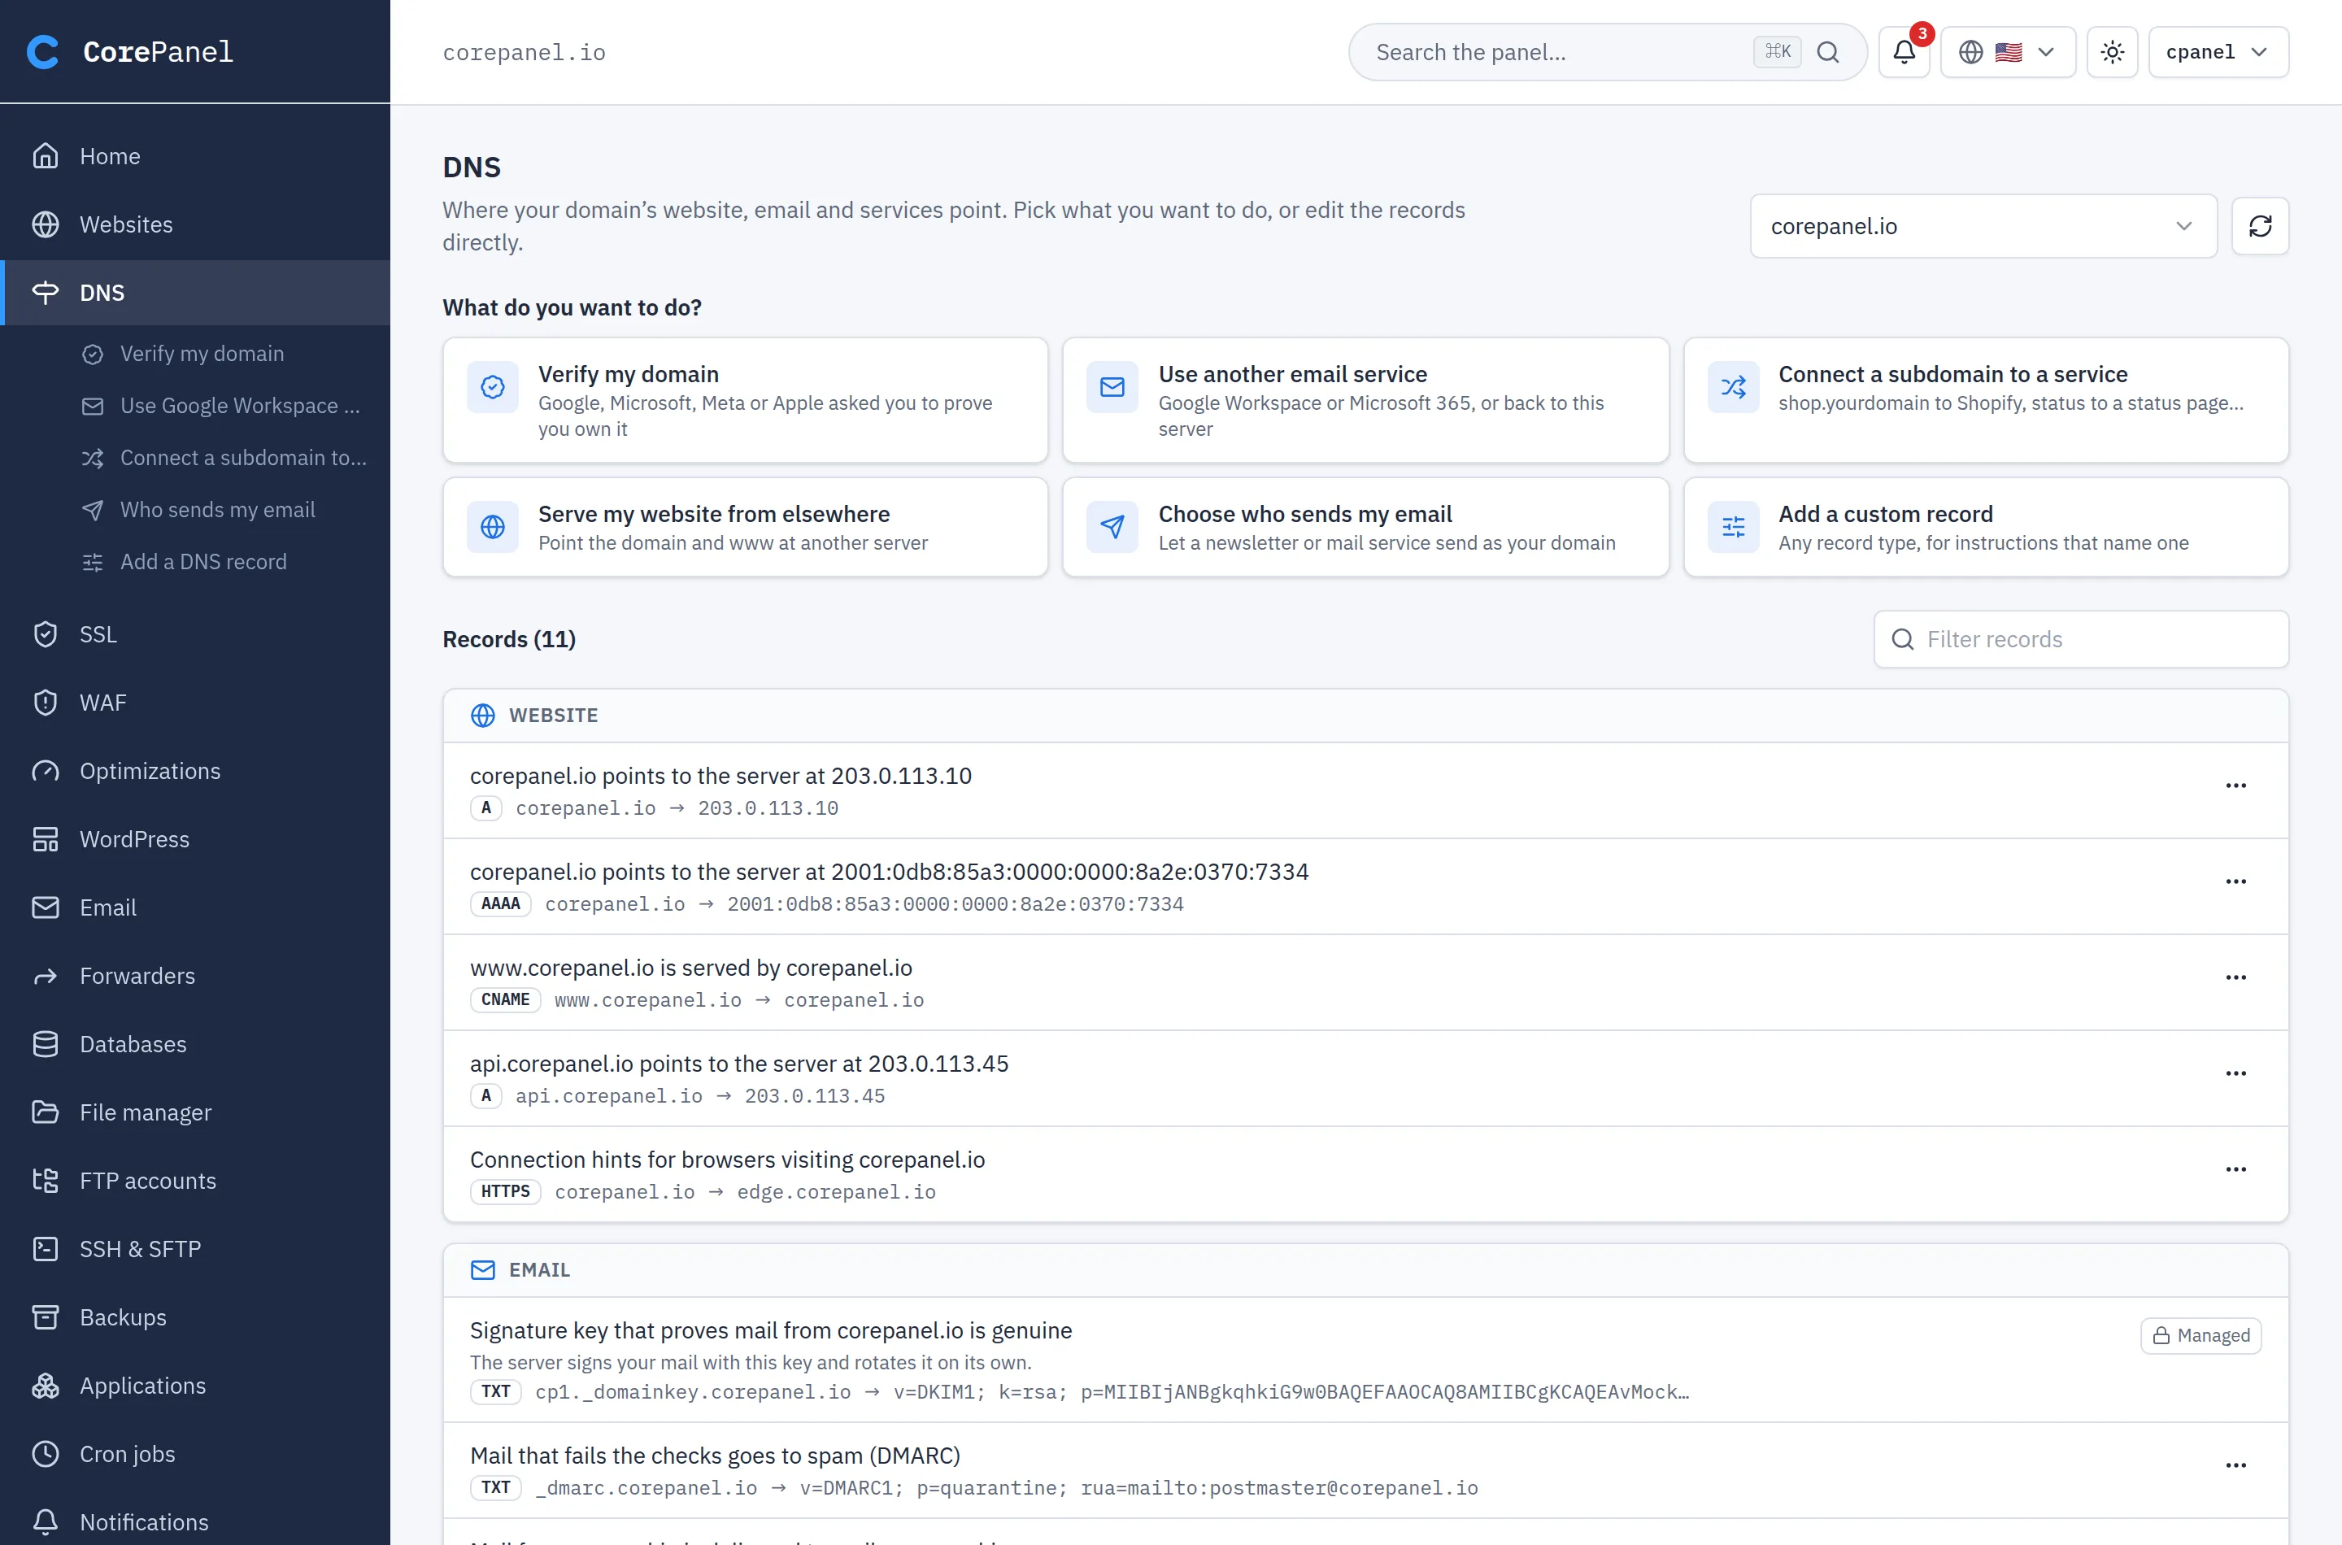
Task: Open Websites in the sidebar
Action: pos(195,224)
